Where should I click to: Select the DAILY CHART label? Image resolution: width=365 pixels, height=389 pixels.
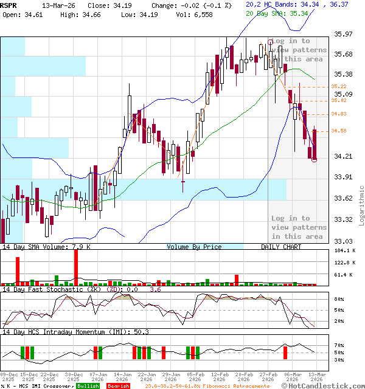pyautogui.click(x=281, y=247)
